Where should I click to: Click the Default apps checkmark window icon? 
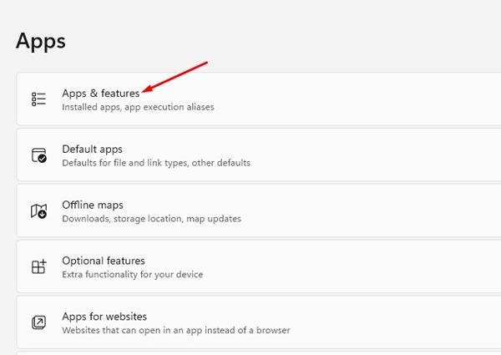(x=39, y=155)
